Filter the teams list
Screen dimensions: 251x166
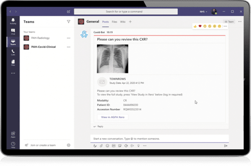(69, 21)
